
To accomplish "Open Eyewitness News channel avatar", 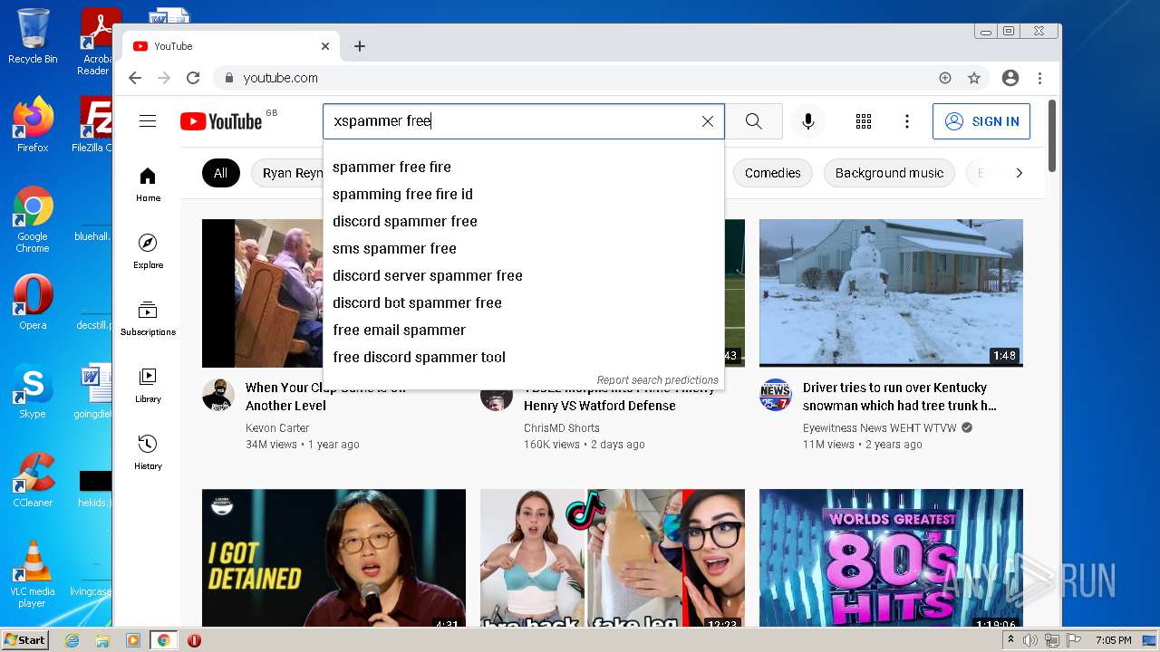I will (776, 395).
